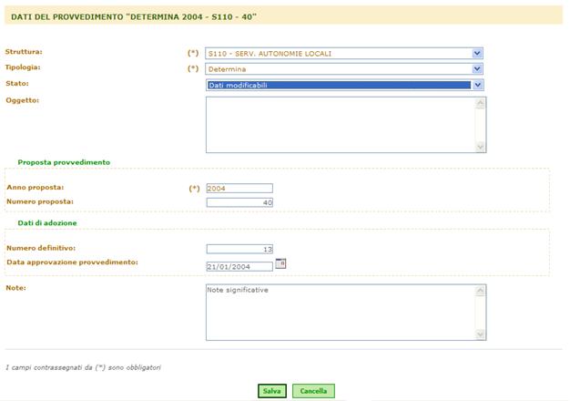Focus the Numero proposta field
Screen dimensions: 570x401
[239, 202]
